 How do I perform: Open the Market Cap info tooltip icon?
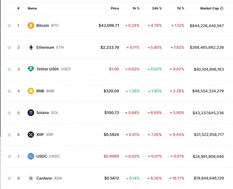coord(222,8)
